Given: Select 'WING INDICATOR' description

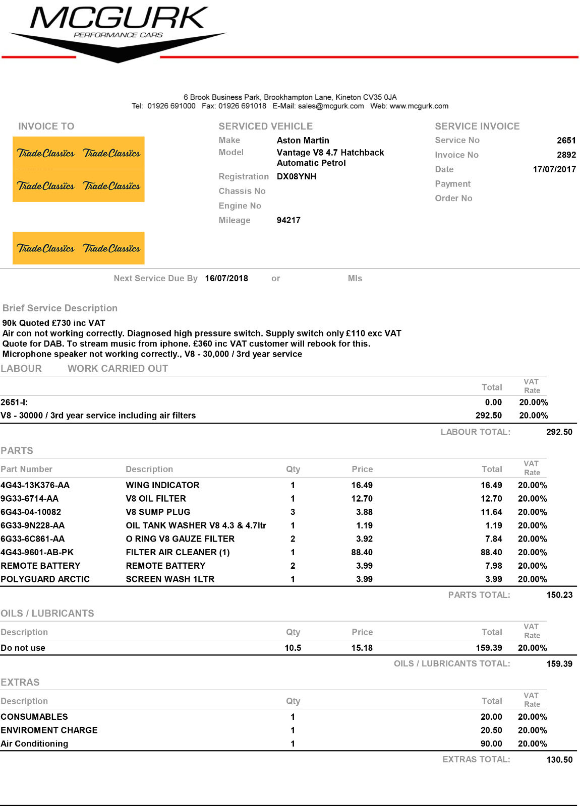Looking at the screenshot, I should pyautogui.click(x=162, y=486).
